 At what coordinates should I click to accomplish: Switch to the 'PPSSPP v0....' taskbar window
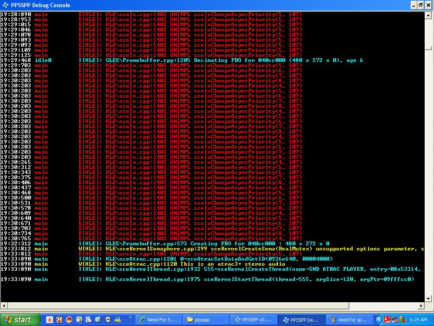coord(254,320)
